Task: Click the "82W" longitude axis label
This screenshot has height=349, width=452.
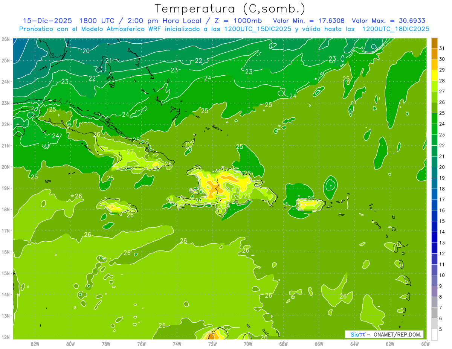Action: [x=35, y=344]
